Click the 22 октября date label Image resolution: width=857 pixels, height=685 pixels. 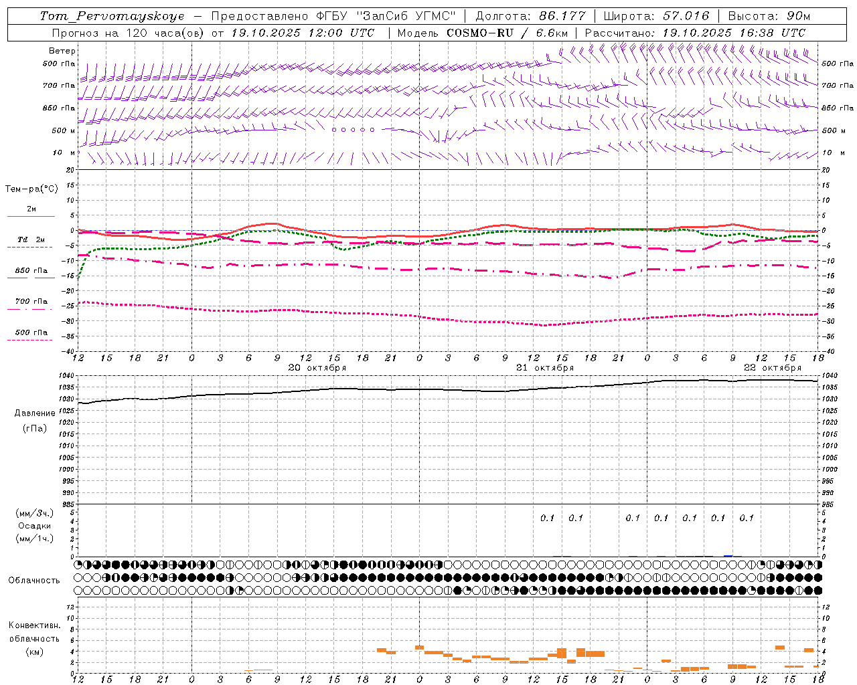click(773, 367)
